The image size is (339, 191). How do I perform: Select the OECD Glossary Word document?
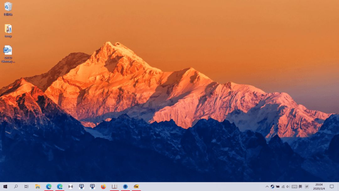(8, 54)
